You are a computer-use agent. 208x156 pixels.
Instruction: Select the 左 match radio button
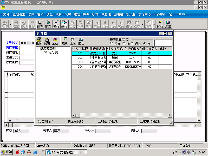coord(145,43)
